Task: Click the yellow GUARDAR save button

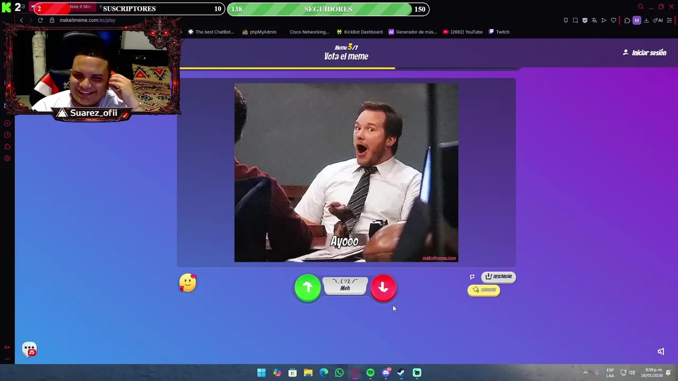Action: coord(484,290)
